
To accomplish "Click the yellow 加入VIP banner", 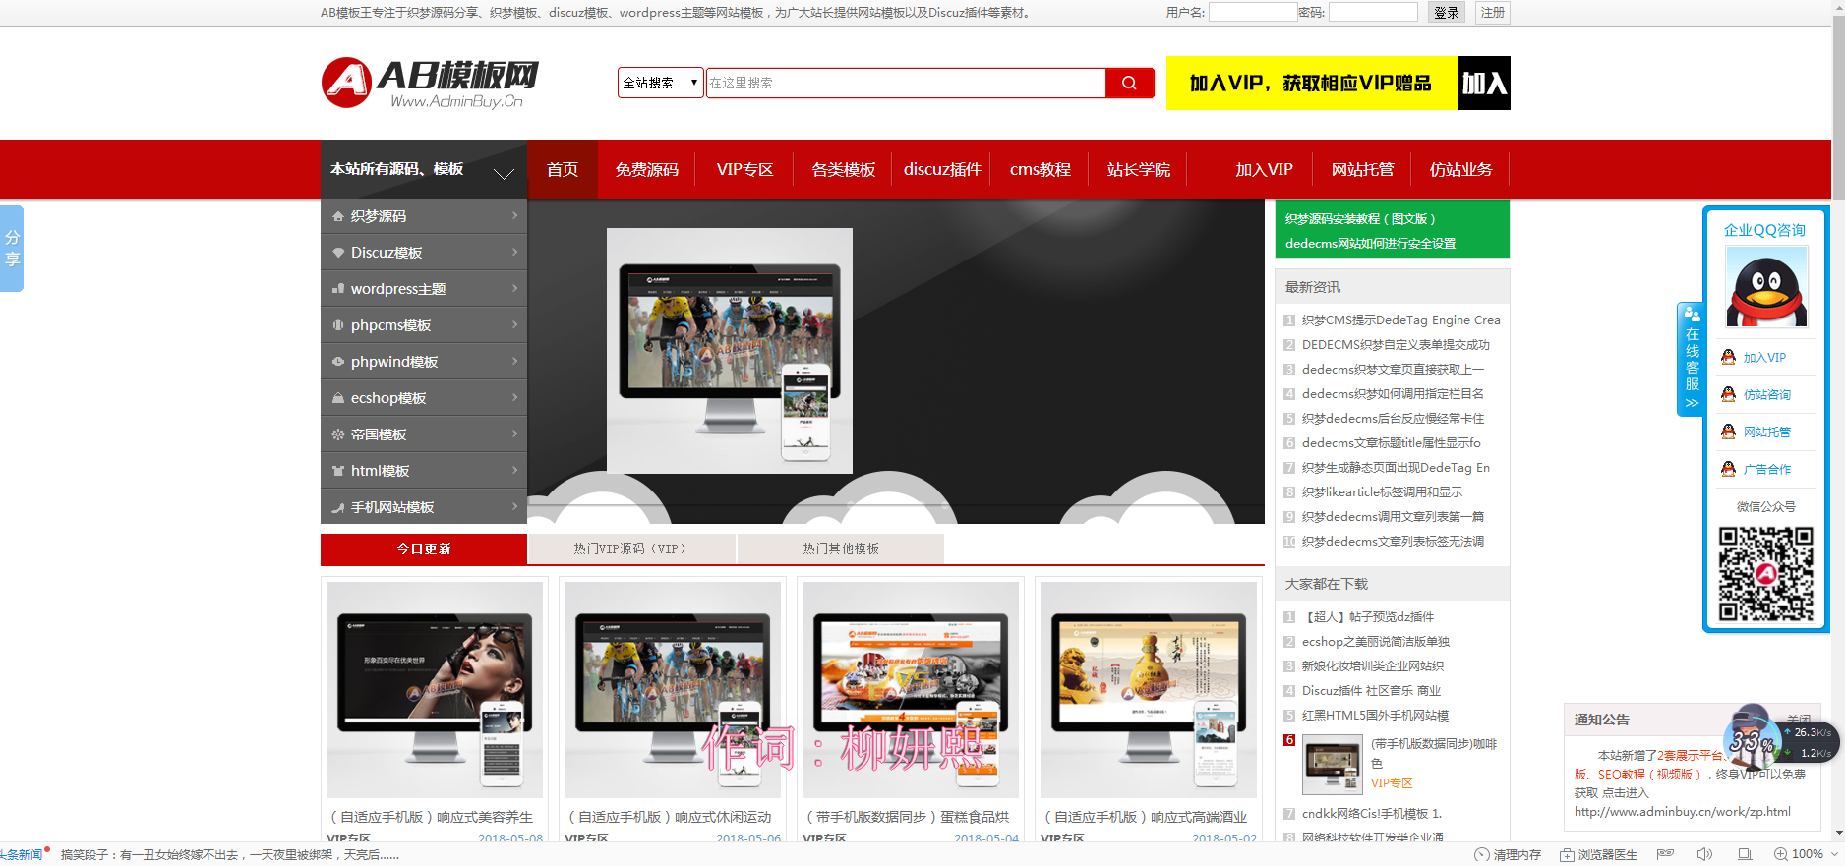I will pos(1338,83).
